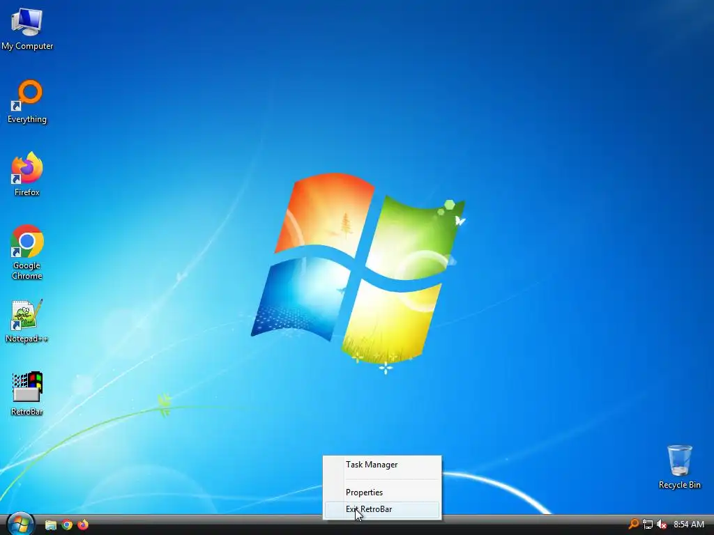
Task: Open My Computer desktop icon
Action: coord(27,29)
